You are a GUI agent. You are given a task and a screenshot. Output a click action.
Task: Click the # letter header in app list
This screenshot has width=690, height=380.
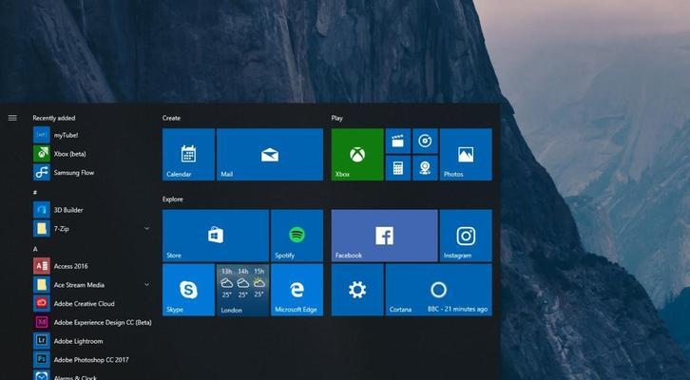pos(35,192)
